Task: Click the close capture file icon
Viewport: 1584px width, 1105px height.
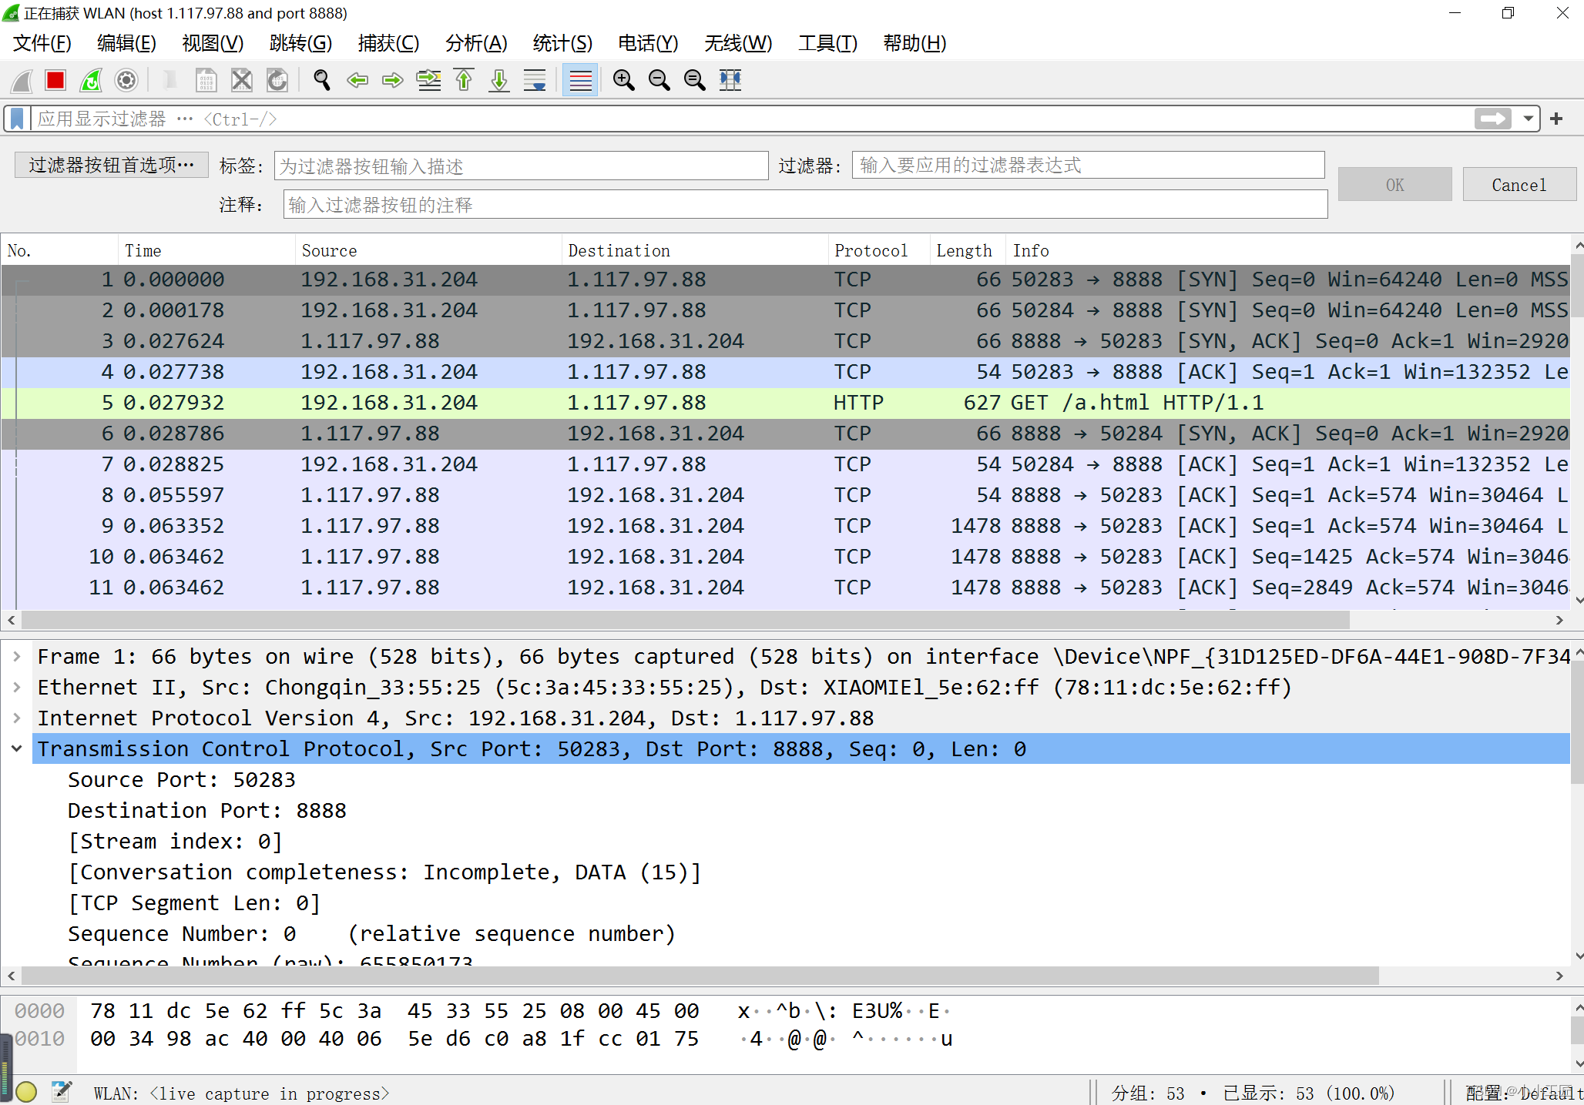Action: (242, 80)
